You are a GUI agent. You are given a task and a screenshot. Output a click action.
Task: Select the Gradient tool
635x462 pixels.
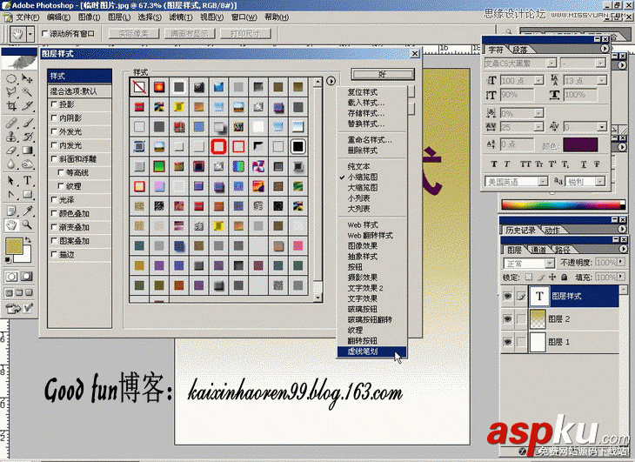pyautogui.click(x=27, y=151)
